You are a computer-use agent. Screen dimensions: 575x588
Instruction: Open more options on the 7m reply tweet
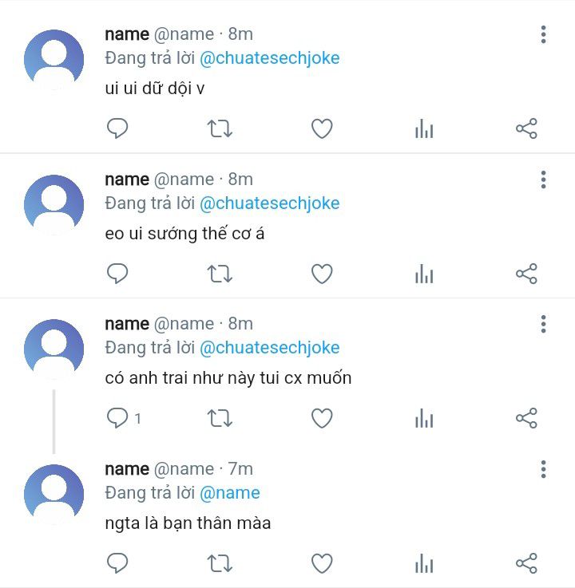pos(543,469)
